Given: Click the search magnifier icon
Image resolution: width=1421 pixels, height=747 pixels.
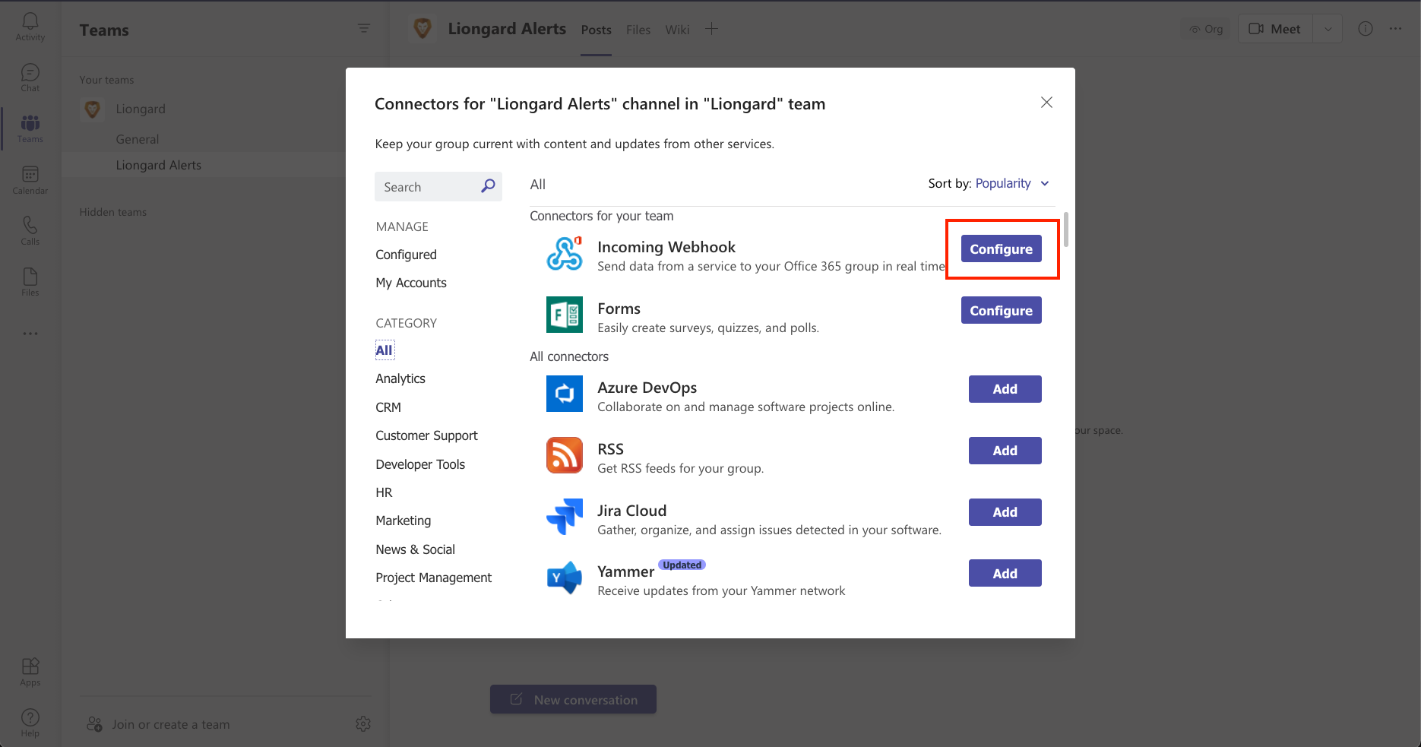Looking at the screenshot, I should [488, 186].
